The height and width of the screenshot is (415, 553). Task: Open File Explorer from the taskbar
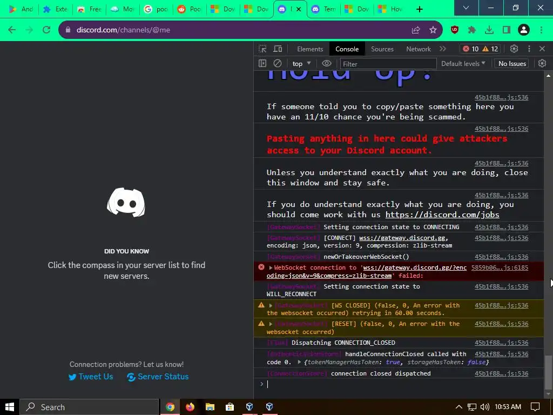tap(210, 407)
